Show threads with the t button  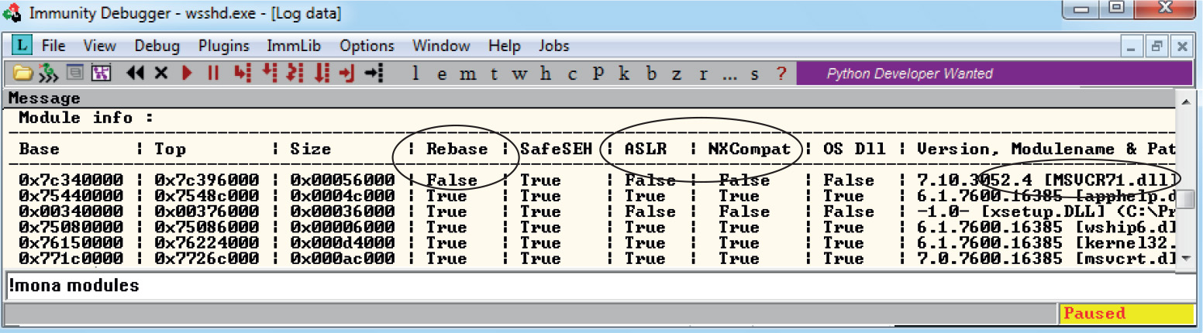click(x=494, y=74)
